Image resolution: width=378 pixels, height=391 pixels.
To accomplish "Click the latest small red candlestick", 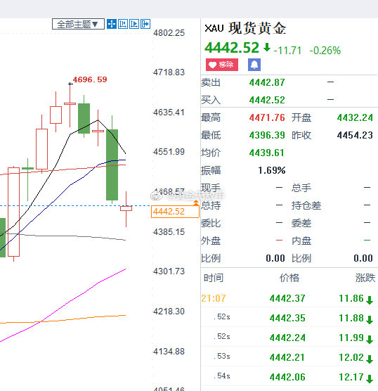I will point(126,208).
